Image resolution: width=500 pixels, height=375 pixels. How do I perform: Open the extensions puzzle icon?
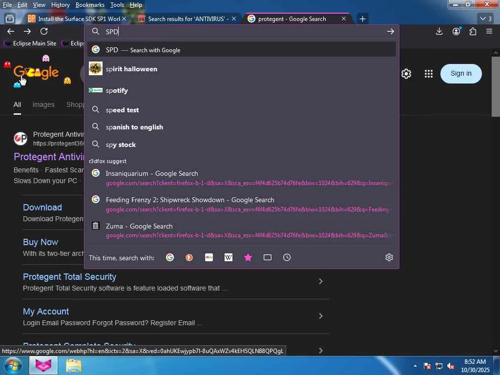(x=473, y=31)
